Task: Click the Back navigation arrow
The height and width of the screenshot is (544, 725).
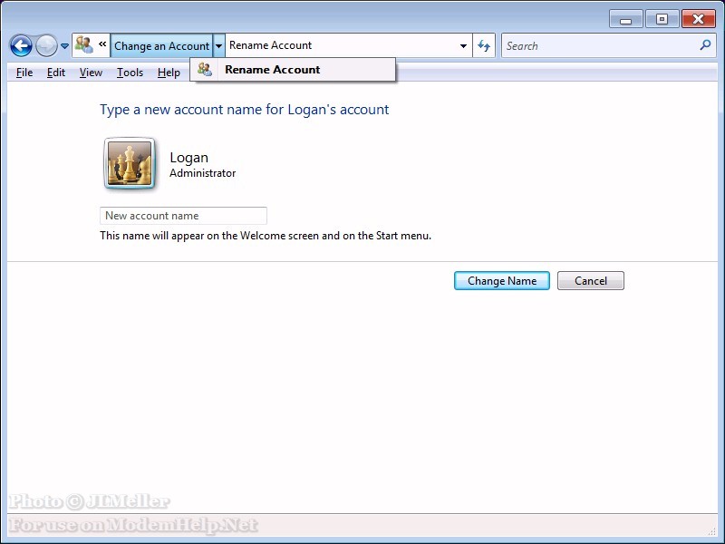Action: coord(21,46)
